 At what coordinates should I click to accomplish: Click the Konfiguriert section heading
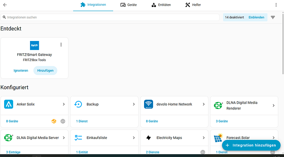pyautogui.click(x=14, y=87)
